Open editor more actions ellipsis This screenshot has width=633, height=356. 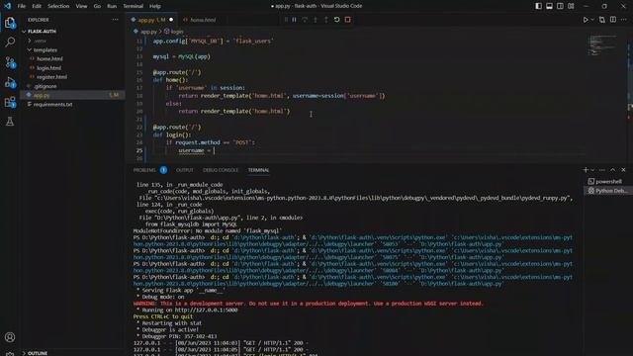tap(624, 20)
